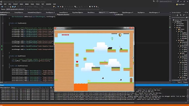
Task: Click the Continue debug button
Action: click(29, 7)
